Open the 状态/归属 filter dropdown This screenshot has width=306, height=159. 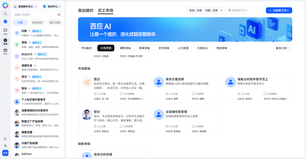(206, 10)
